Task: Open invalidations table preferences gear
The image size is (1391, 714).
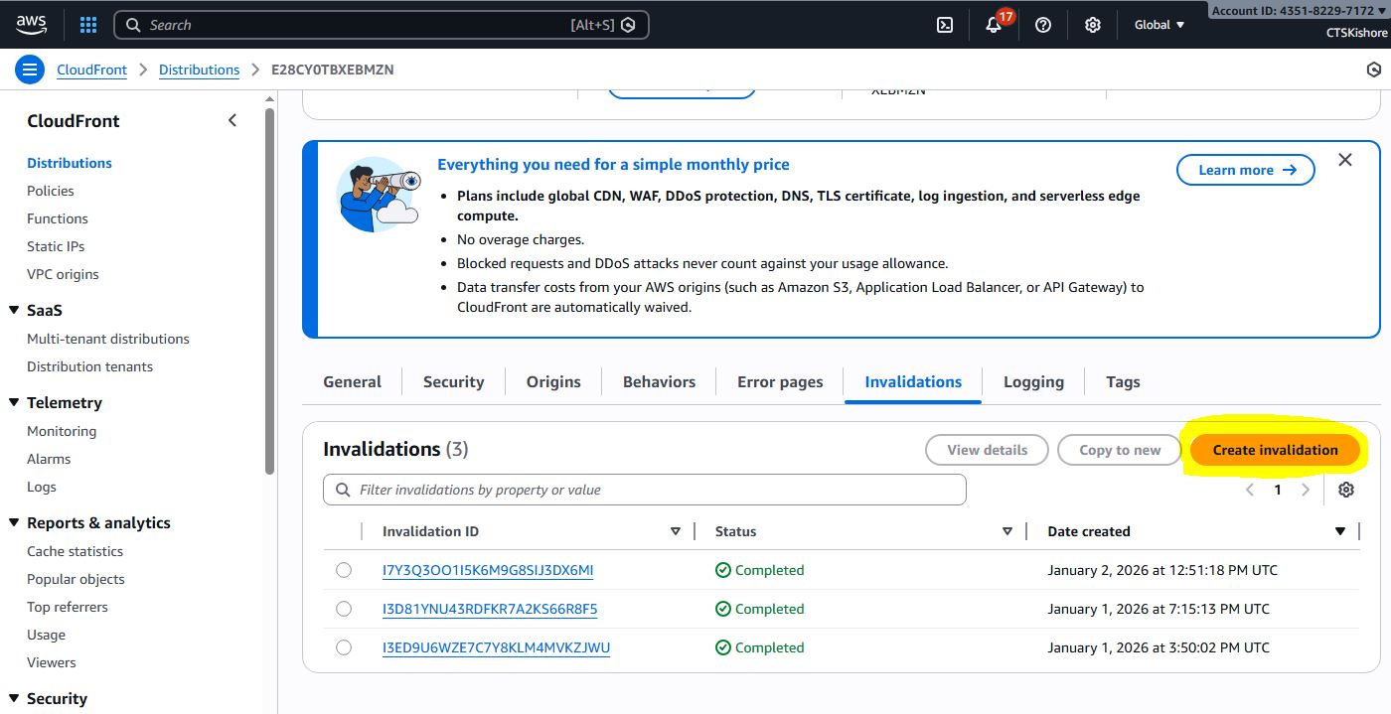Action: [x=1346, y=490]
